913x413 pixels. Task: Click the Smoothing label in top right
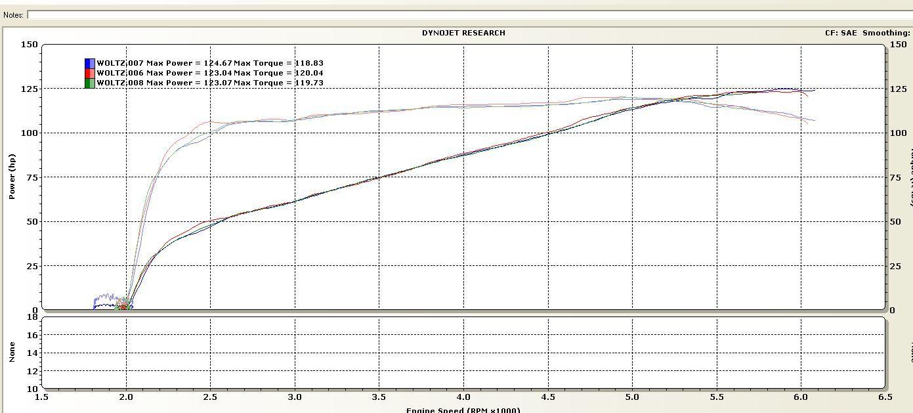point(886,33)
